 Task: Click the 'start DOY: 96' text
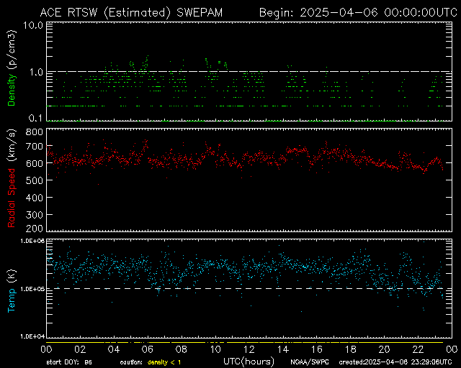point(69,362)
